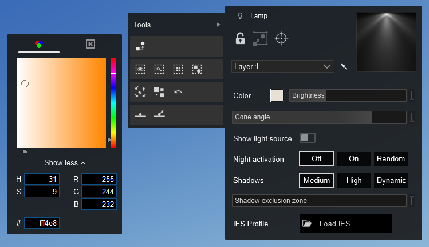Click the scattered pins icon in Tools
The image size is (429, 247).
coord(140,91)
